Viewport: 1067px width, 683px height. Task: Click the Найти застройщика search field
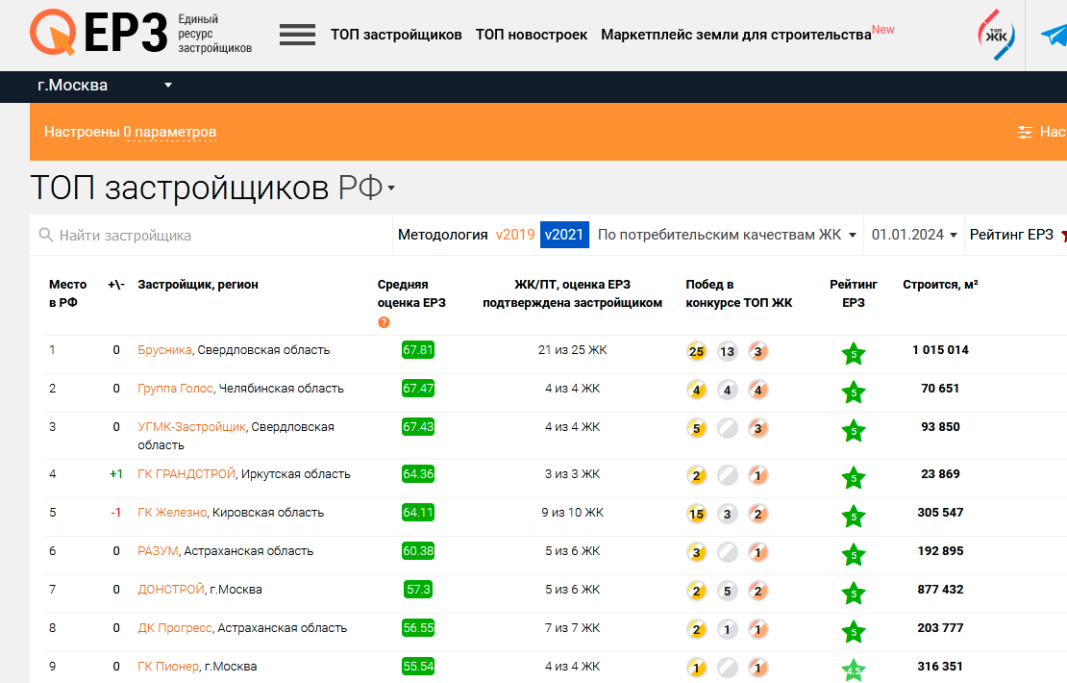click(211, 235)
